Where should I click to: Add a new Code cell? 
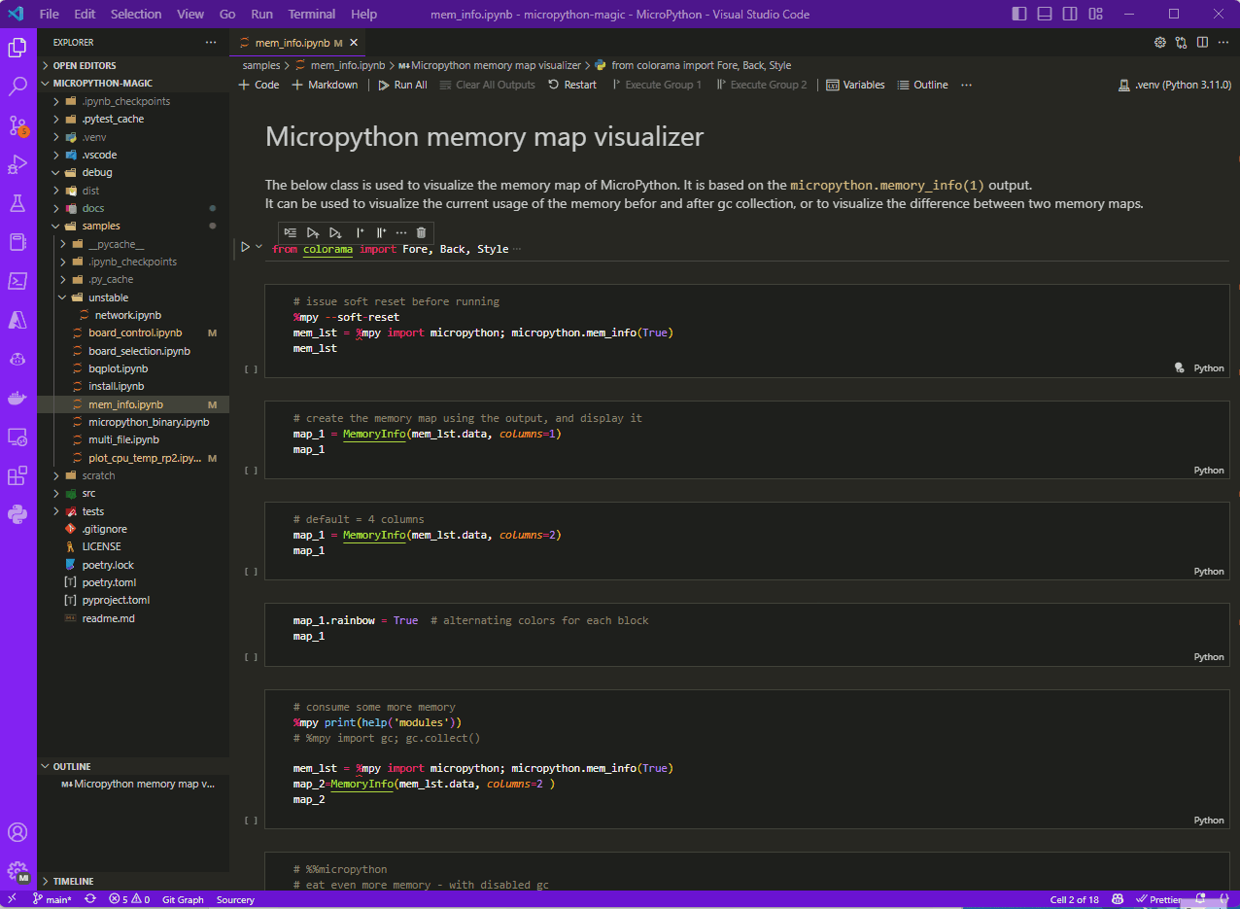[259, 85]
